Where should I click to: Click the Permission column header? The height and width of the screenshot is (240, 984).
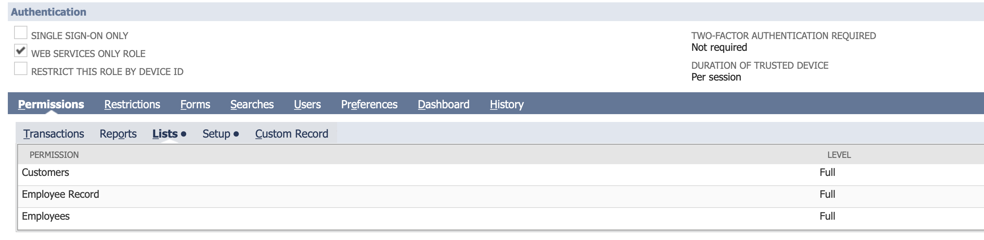(x=54, y=155)
